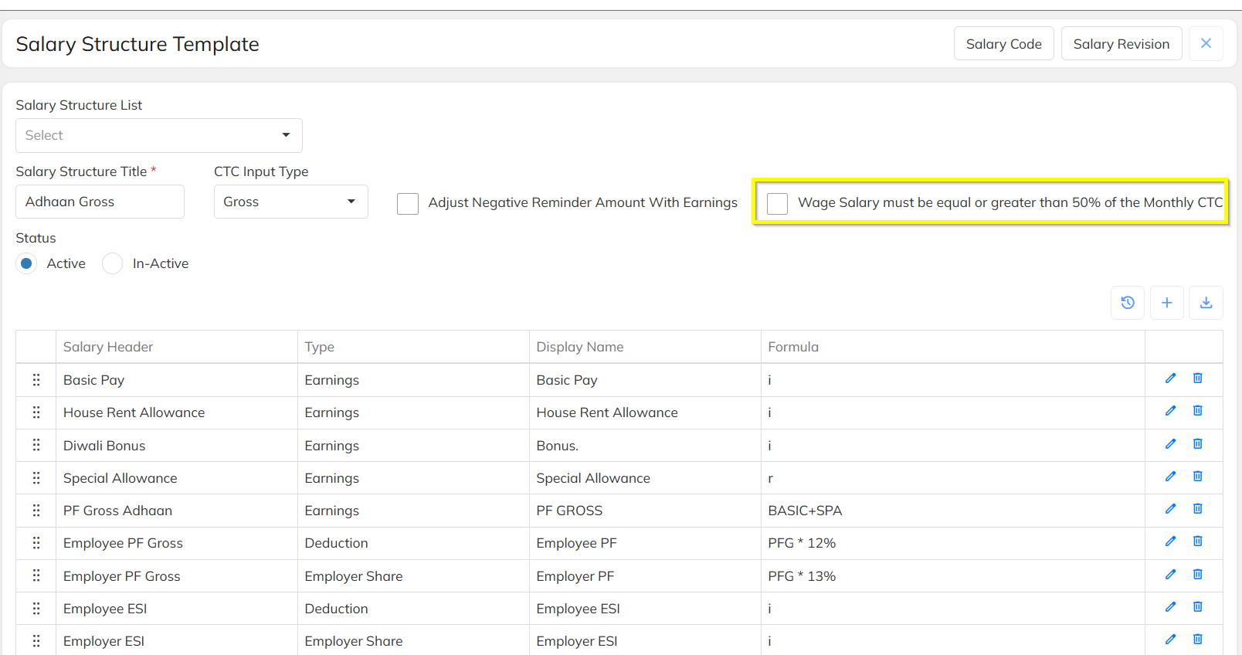Check the Wage Salary 50% CTC checkbox
Viewport: 1242px width, 655px height.
point(777,203)
